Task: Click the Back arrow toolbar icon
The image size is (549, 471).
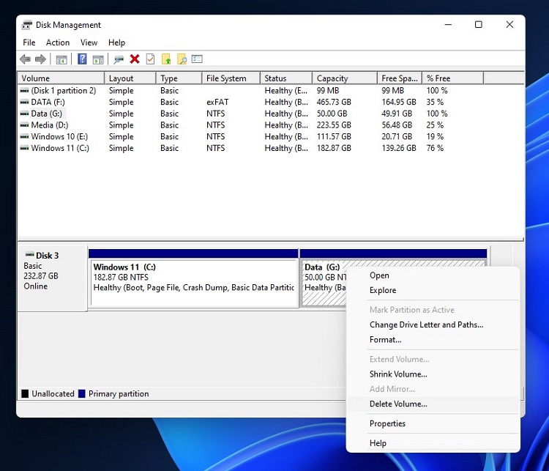Action: pyautogui.click(x=25, y=59)
